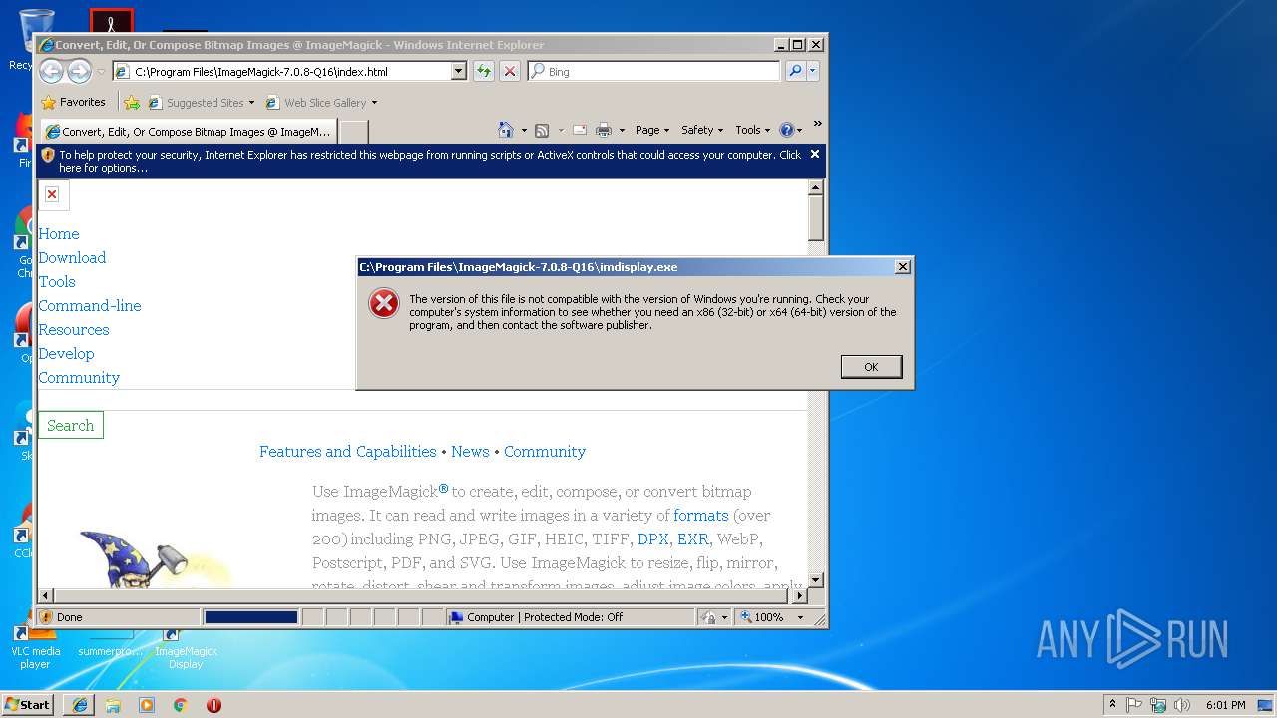Click the green Search button
This screenshot has height=718, width=1277.
coord(70,425)
